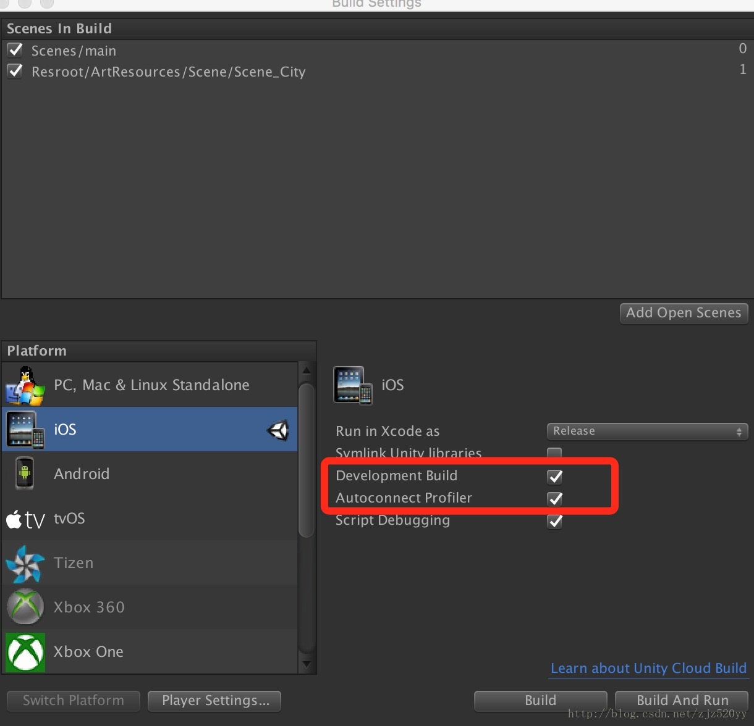Viewport: 754px width, 726px height.
Task: Click the Platform section header
Action: click(x=36, y=351)
